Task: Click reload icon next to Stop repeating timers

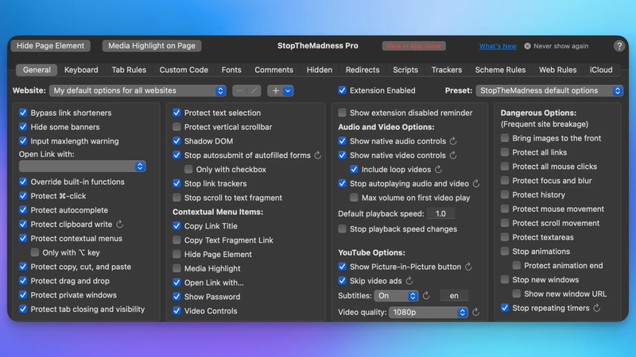Action: (597, 308)
